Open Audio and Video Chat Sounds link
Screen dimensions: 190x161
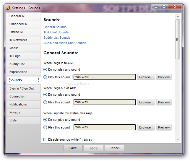[x=65, y=43]
